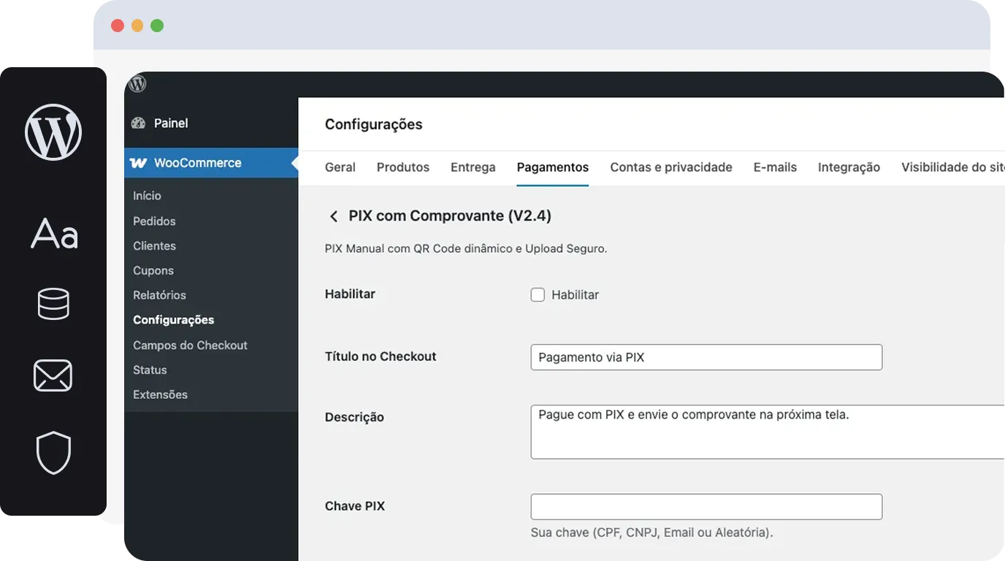Click the Chave PIX field label
The width and height of the screenshot is (1005, 561).
click(x=355, y=505)
